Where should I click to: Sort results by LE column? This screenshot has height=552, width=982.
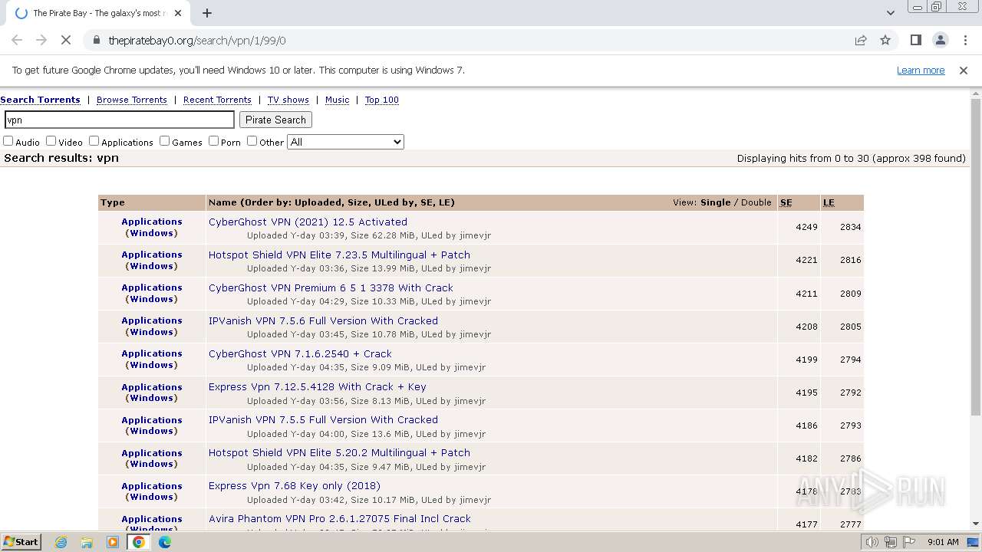pyautogui.click(x=829, y=202)
